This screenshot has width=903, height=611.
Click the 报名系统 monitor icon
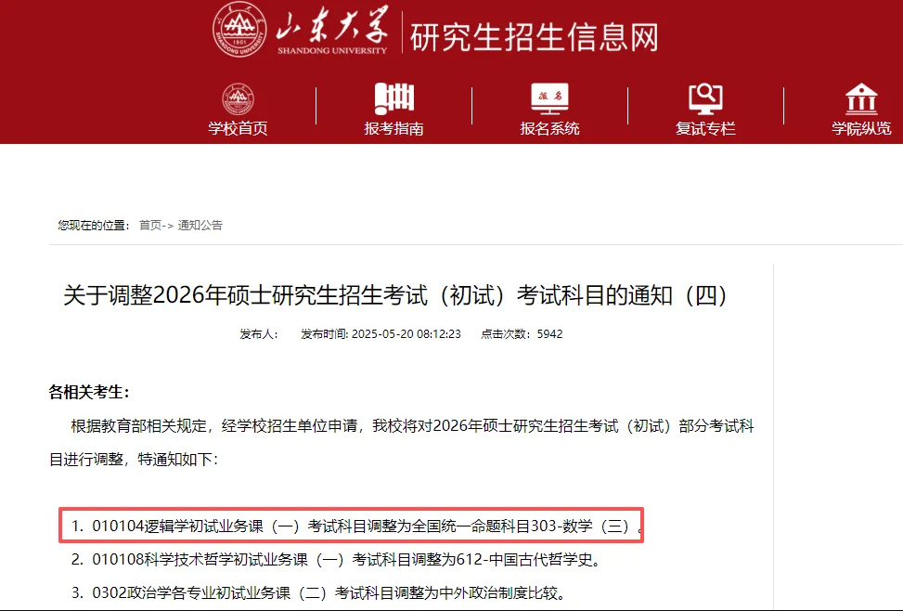click(549, 98)
